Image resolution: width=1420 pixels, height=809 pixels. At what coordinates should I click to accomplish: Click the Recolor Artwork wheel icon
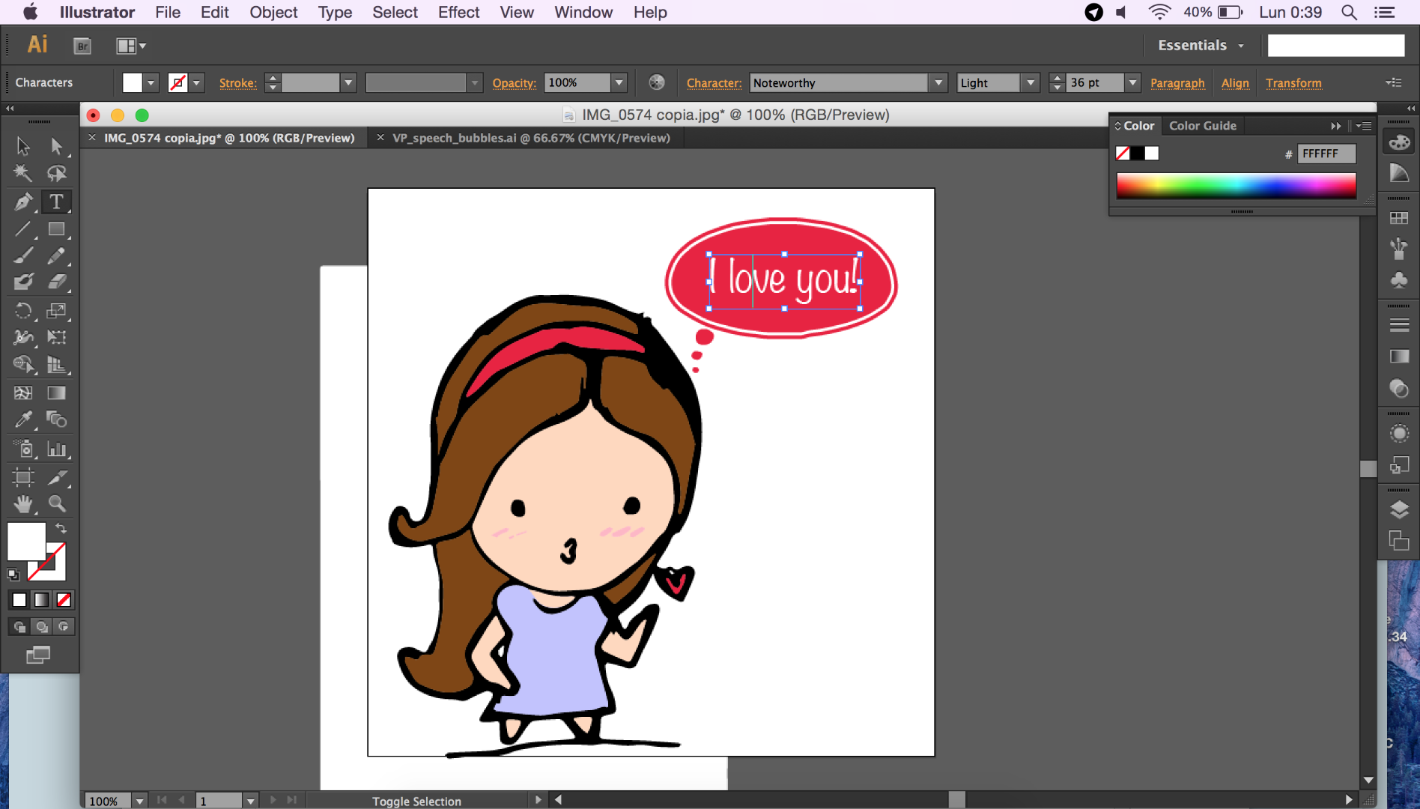coord(657,82)
